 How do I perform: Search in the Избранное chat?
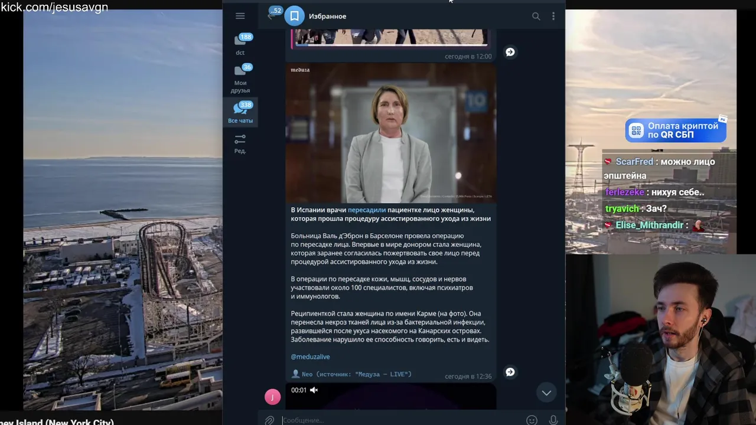(x=536, y=17)
